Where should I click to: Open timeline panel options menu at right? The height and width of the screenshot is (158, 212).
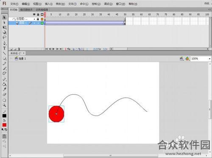click(209, 9)
